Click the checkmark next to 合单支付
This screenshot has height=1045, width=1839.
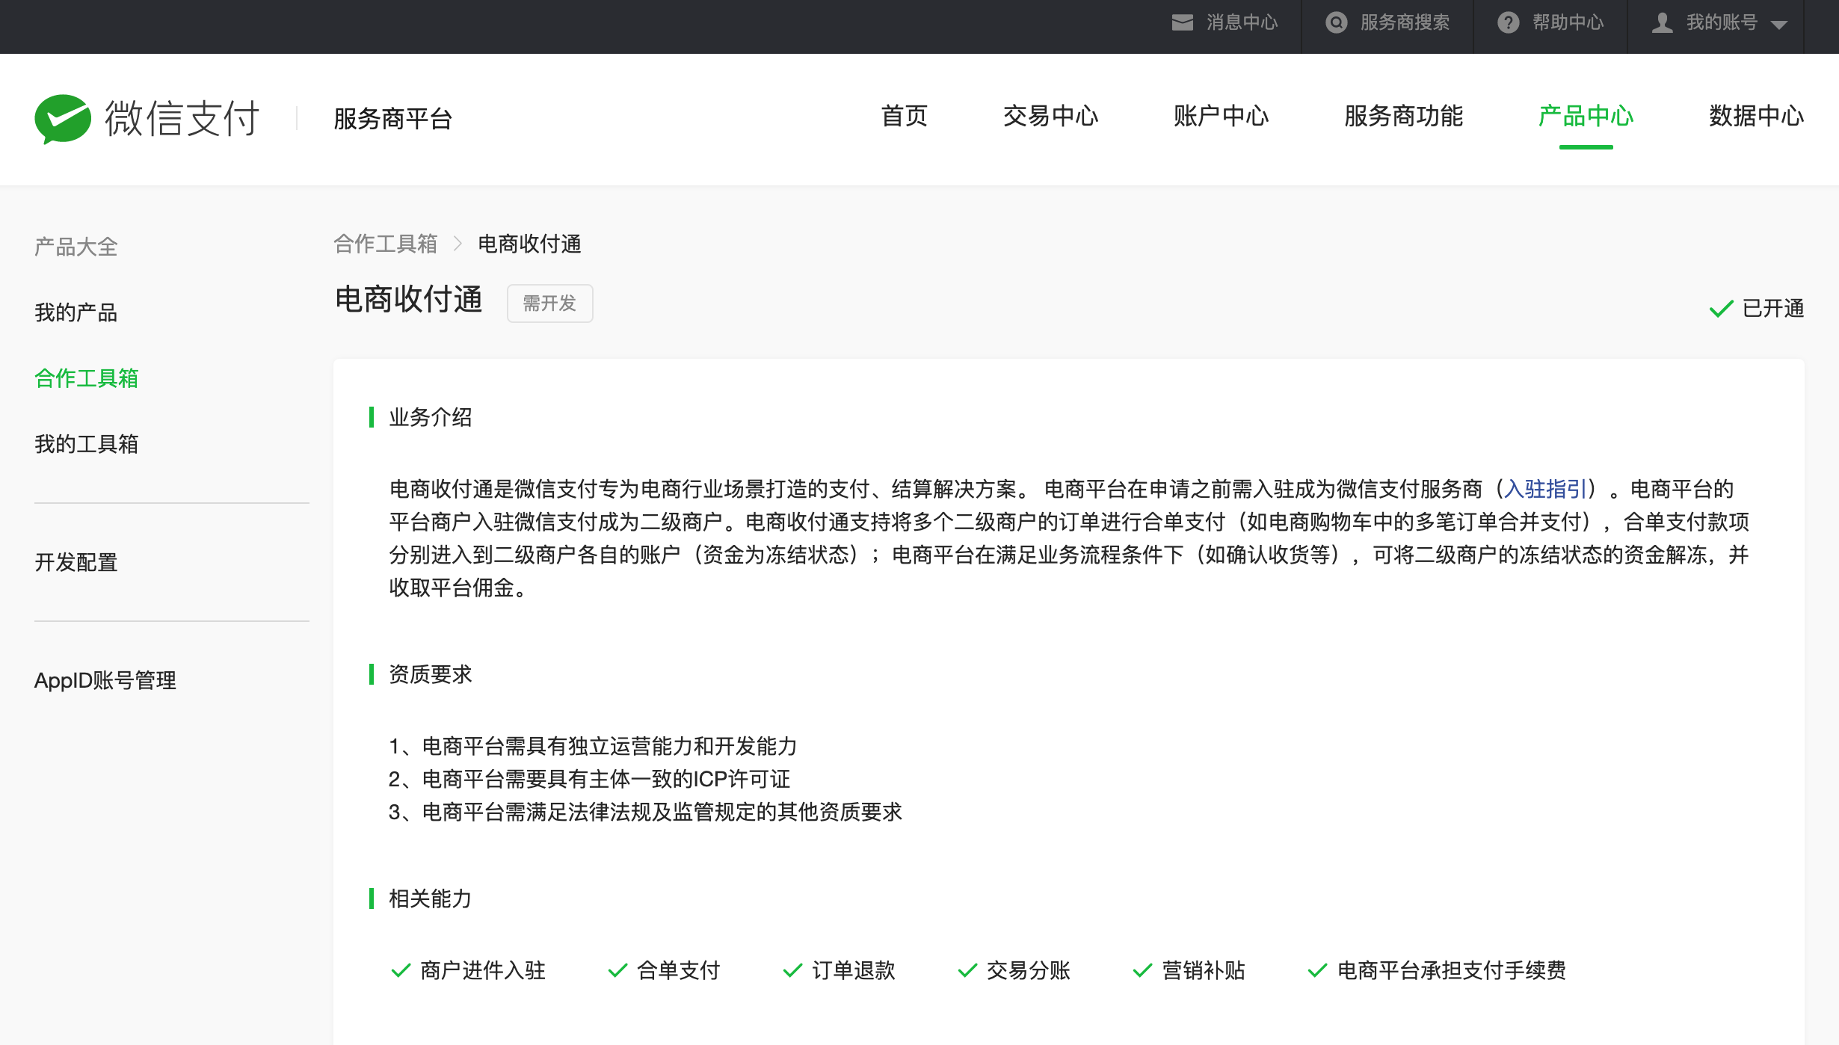pos(617,970)
